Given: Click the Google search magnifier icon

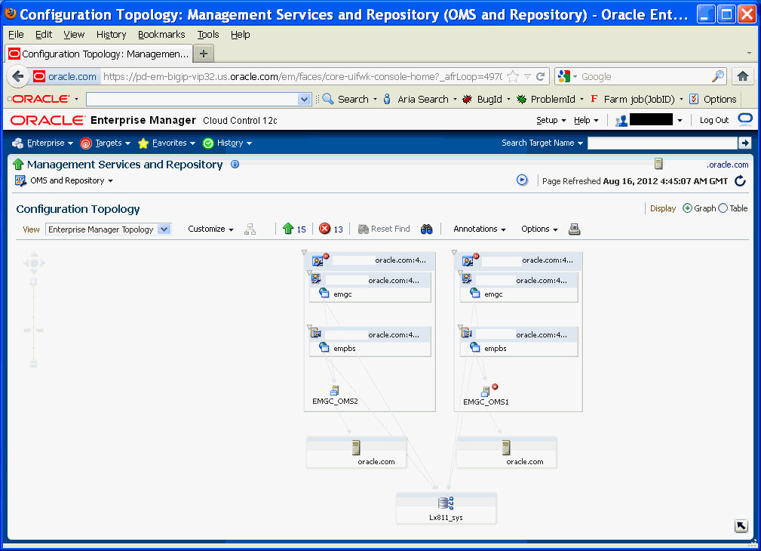Looking at the screenshot, I should [x=717, y=76].
